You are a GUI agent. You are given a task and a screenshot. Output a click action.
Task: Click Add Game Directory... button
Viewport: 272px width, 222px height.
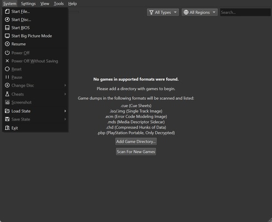tap(136, 142)
